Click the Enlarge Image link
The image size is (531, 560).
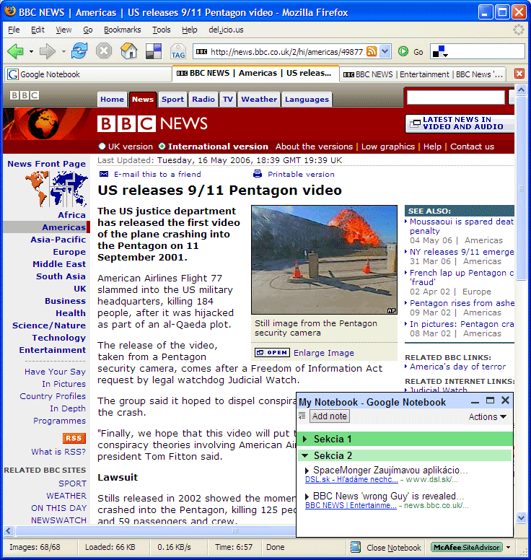(323, 353)
